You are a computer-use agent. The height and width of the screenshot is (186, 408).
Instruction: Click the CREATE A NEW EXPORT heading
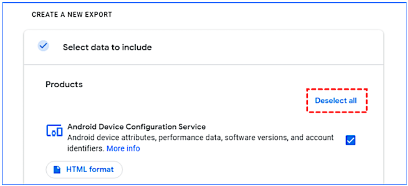[x=72, y=15]
